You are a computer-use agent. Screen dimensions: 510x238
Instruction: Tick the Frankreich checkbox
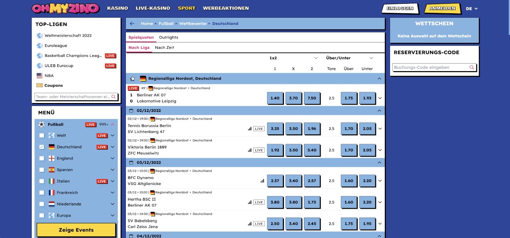point(41,192)
